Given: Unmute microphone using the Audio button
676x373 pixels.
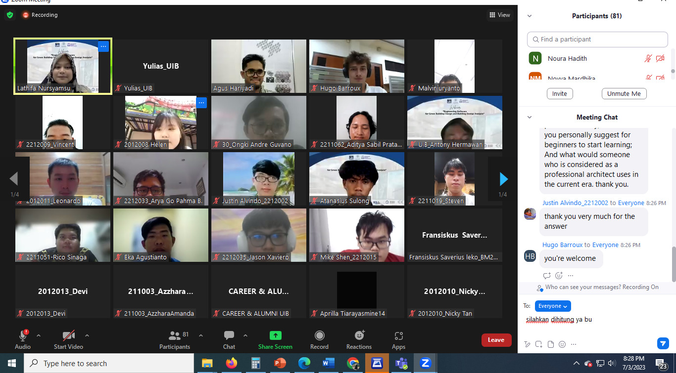Looking at the screenshot, I should coord(23,340).
